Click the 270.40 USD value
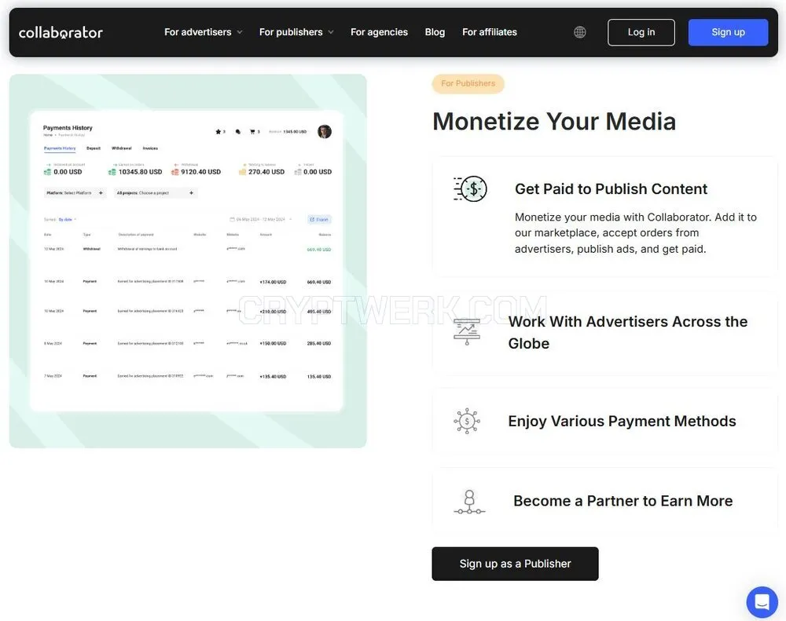Image resolution: width=786 pixels, height=621 pixels. (x=266, y=172)
